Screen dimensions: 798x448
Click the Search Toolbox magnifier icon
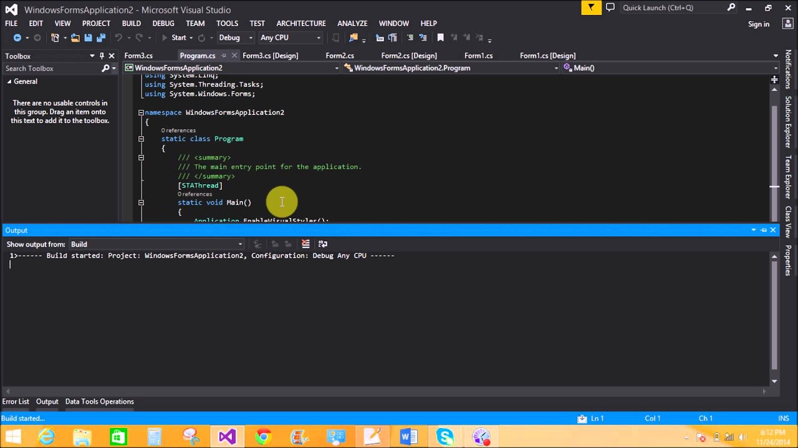pos(105,68)
